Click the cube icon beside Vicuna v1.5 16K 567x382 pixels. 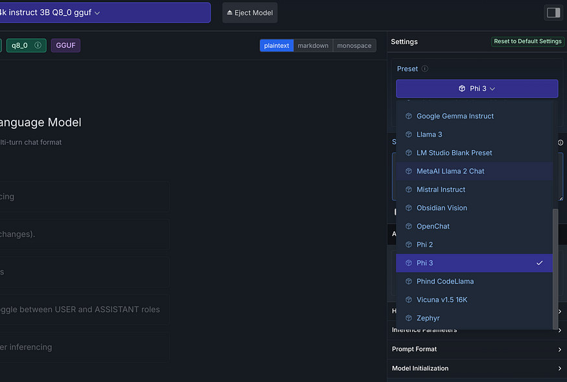tap(409, 300)
